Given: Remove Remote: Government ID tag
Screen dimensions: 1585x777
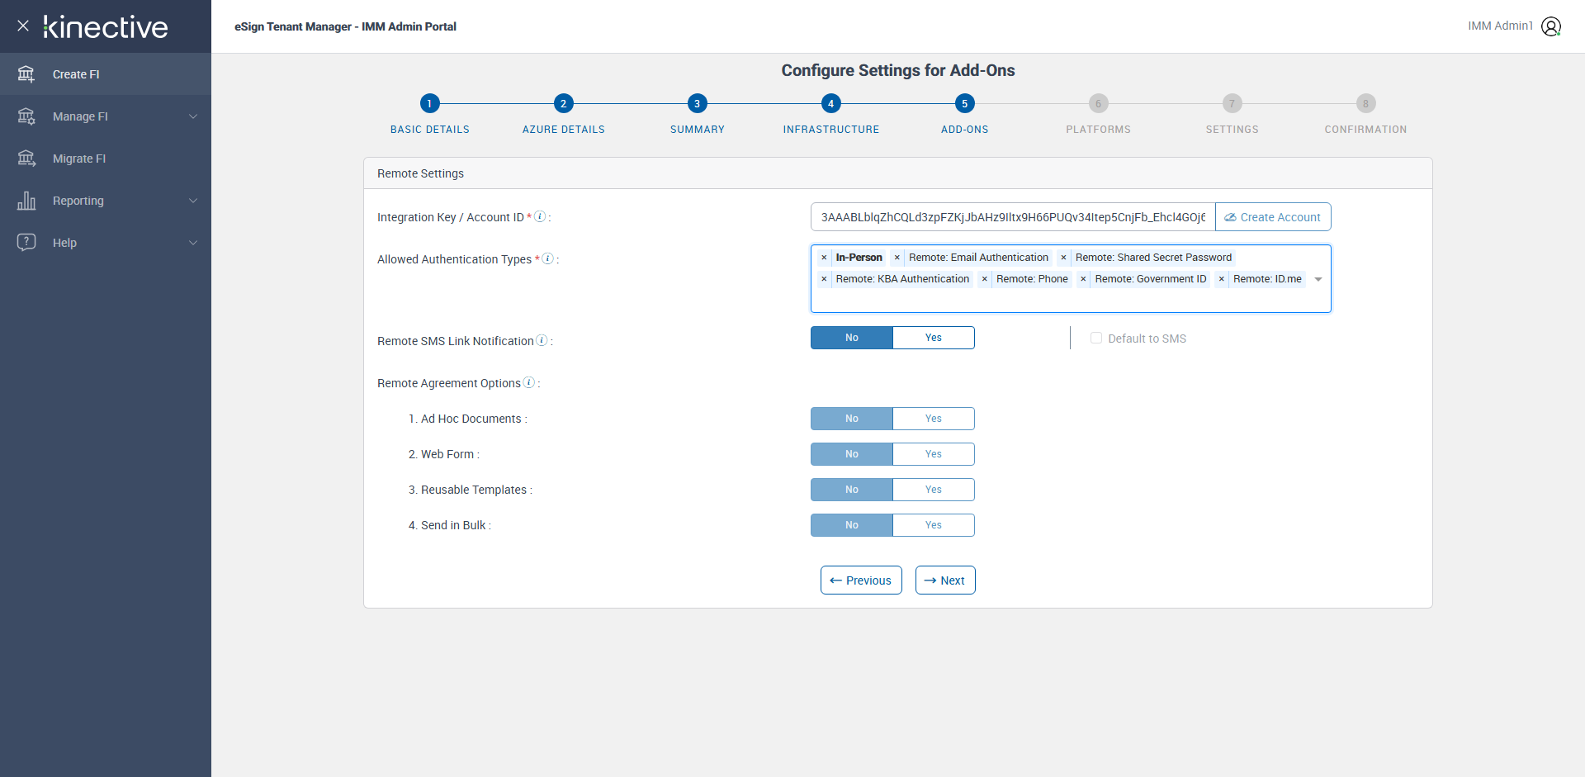Looking at the screenshot, I should (1083, 279).
